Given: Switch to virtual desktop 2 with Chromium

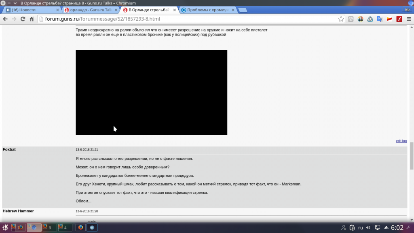Looking at the screenshot, I should 34,227.
